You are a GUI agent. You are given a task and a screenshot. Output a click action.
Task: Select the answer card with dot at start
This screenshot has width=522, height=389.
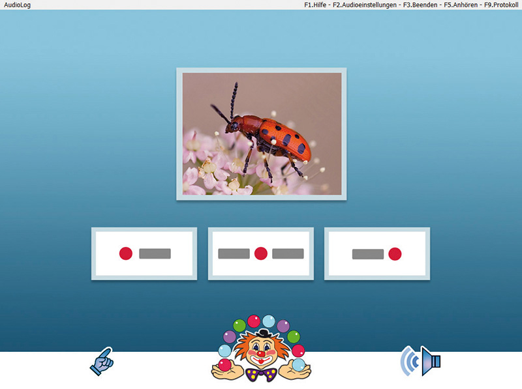[144, 253]
